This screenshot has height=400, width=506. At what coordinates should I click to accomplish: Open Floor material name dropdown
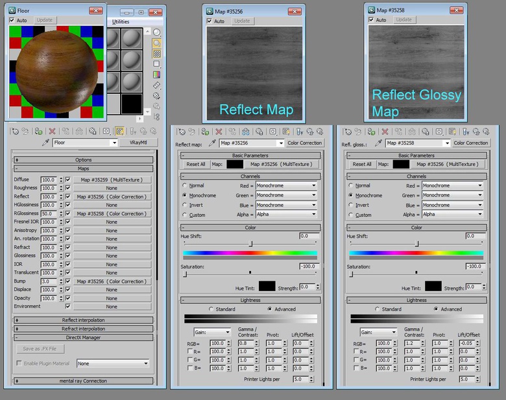point(114,143)
